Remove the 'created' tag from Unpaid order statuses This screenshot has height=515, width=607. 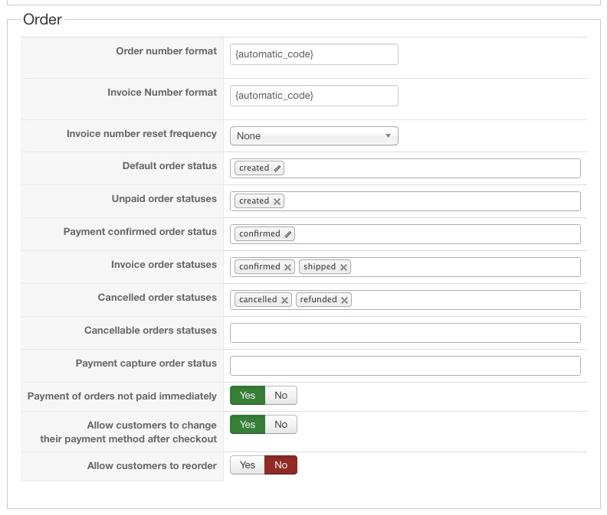(x=277, y=201)
